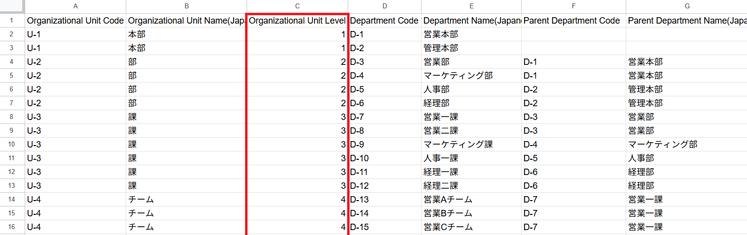
Task: Click the Organizational Unit Code header cell
Action: tap(75, 21)
